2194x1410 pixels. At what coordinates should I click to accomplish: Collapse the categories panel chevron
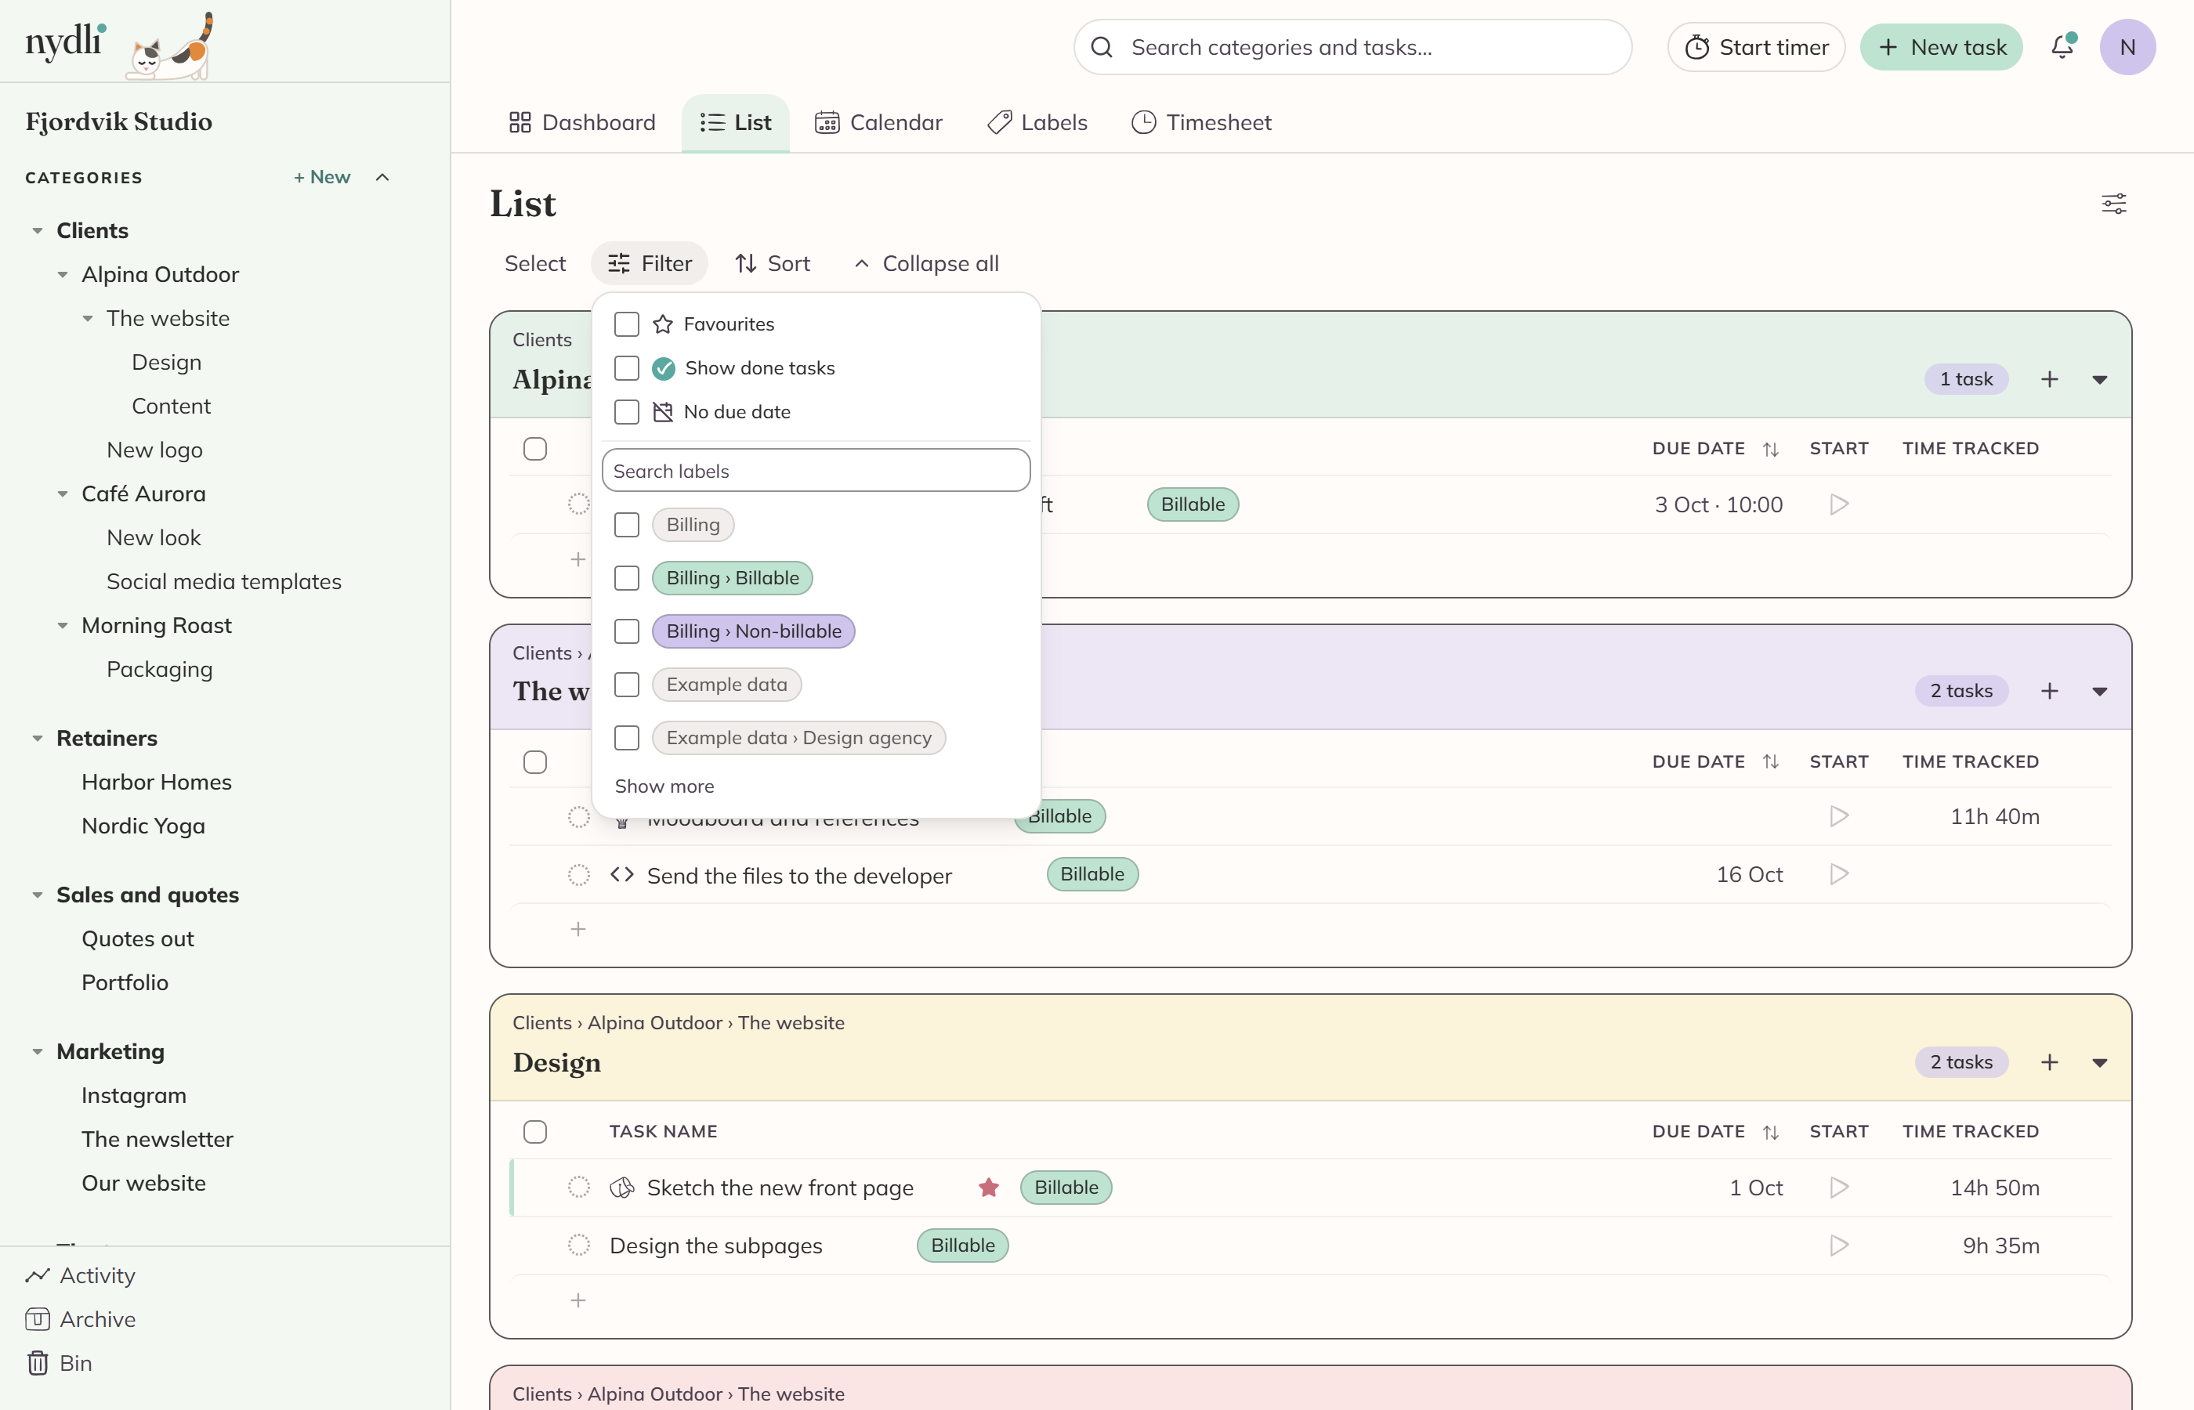[382, 177]
